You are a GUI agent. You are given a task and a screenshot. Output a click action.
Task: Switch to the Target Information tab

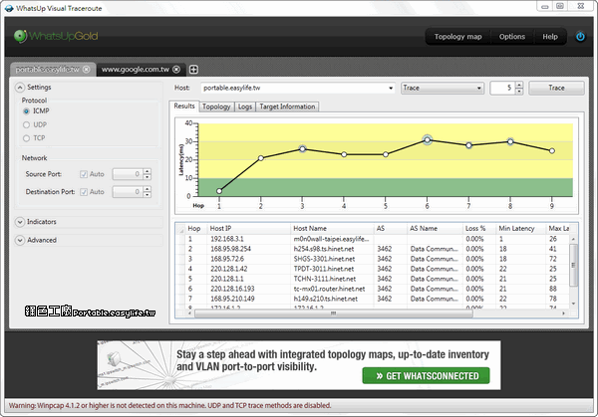tap(287, 106)
